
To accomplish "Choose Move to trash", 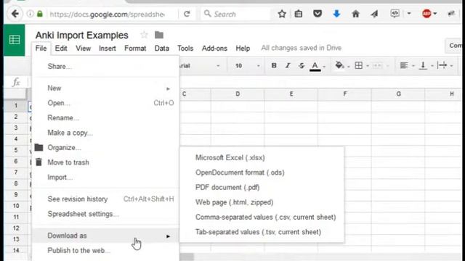I will [105, 162].
